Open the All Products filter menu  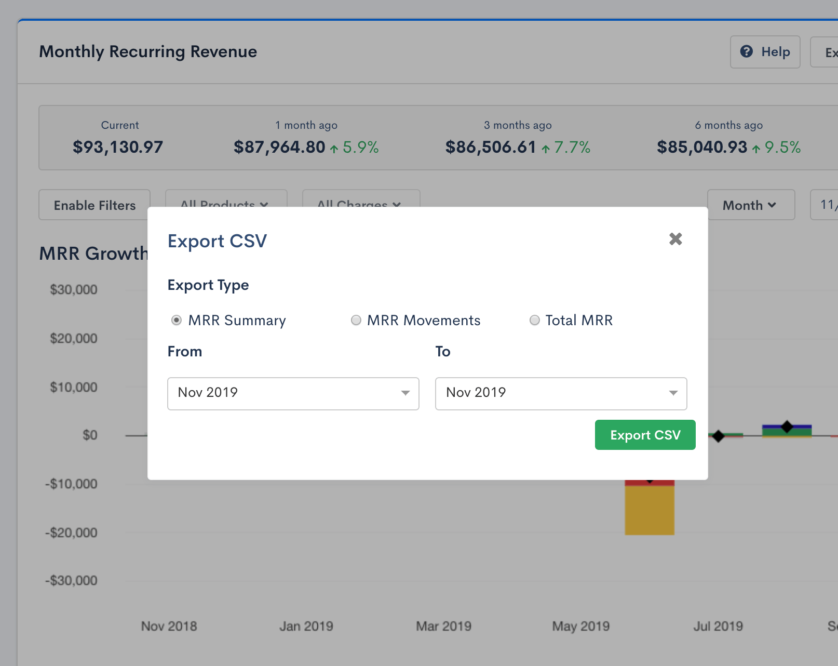point(225,199)
